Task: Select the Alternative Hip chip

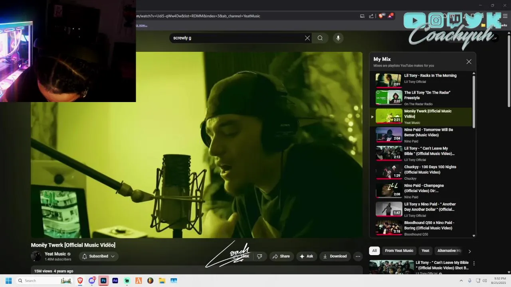Action: coord(449,251)
